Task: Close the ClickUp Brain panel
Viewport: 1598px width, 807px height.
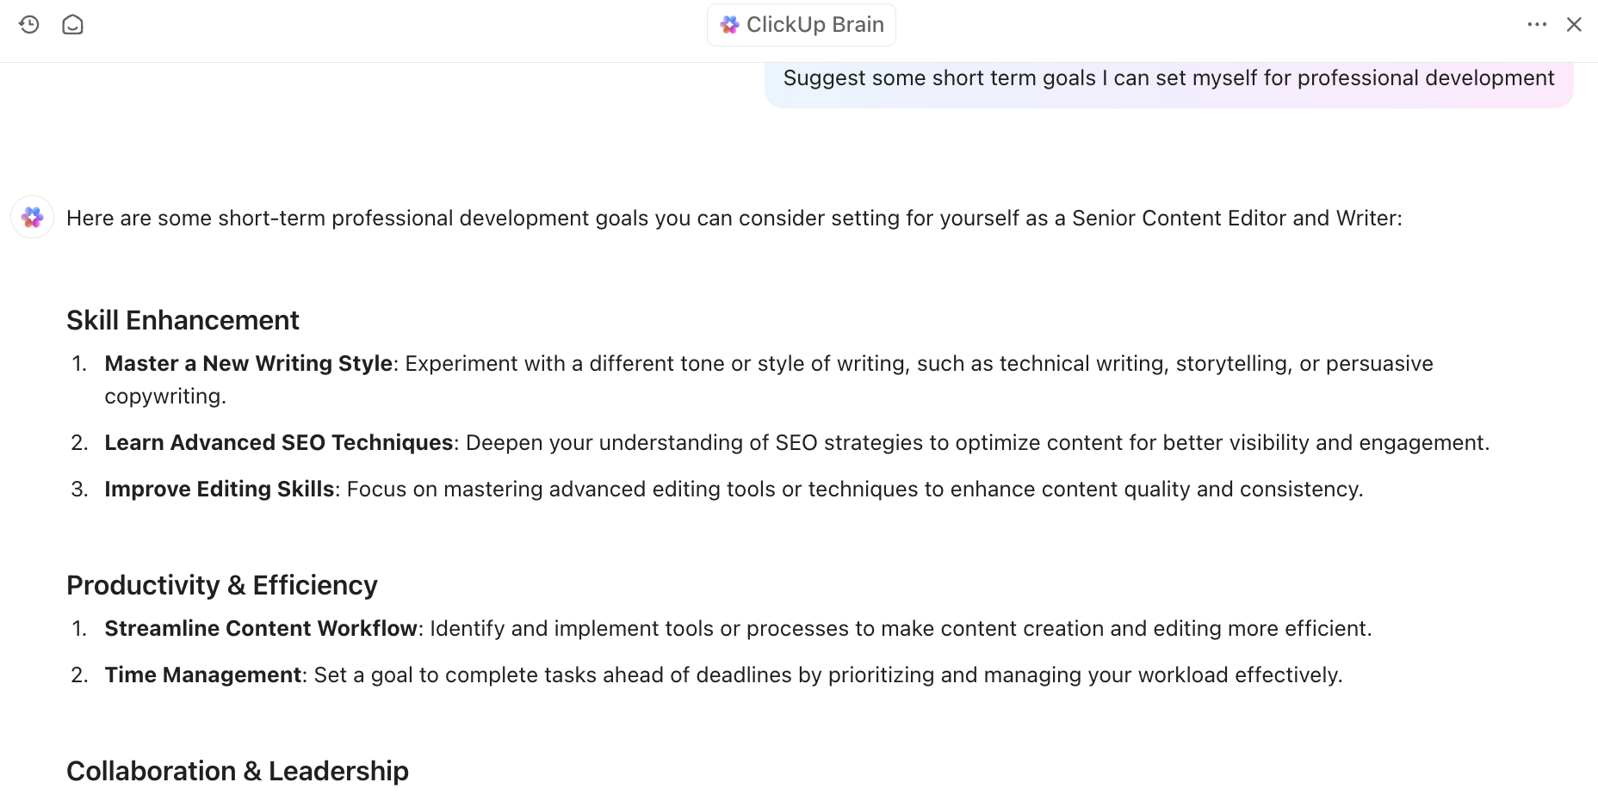Action: pos(1574,25)
